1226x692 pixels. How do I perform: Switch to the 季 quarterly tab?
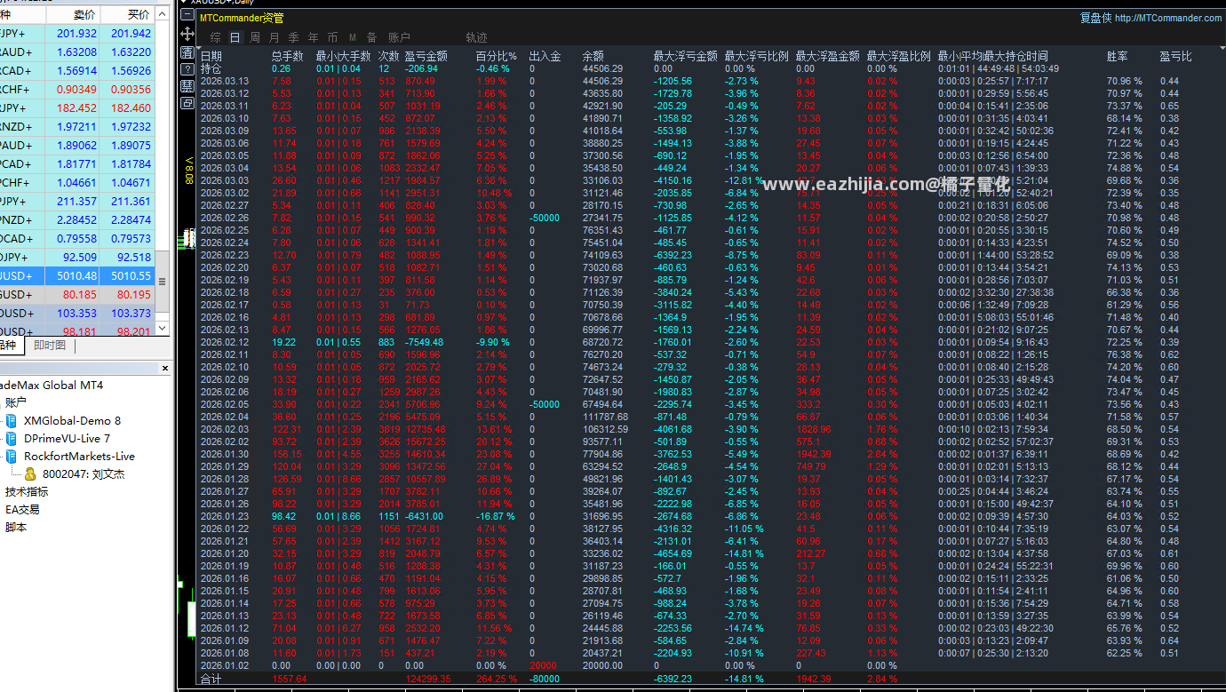[293, 37]
